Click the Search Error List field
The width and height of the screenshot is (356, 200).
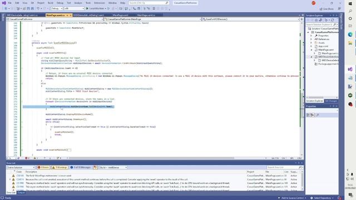(x=285, y=167)
